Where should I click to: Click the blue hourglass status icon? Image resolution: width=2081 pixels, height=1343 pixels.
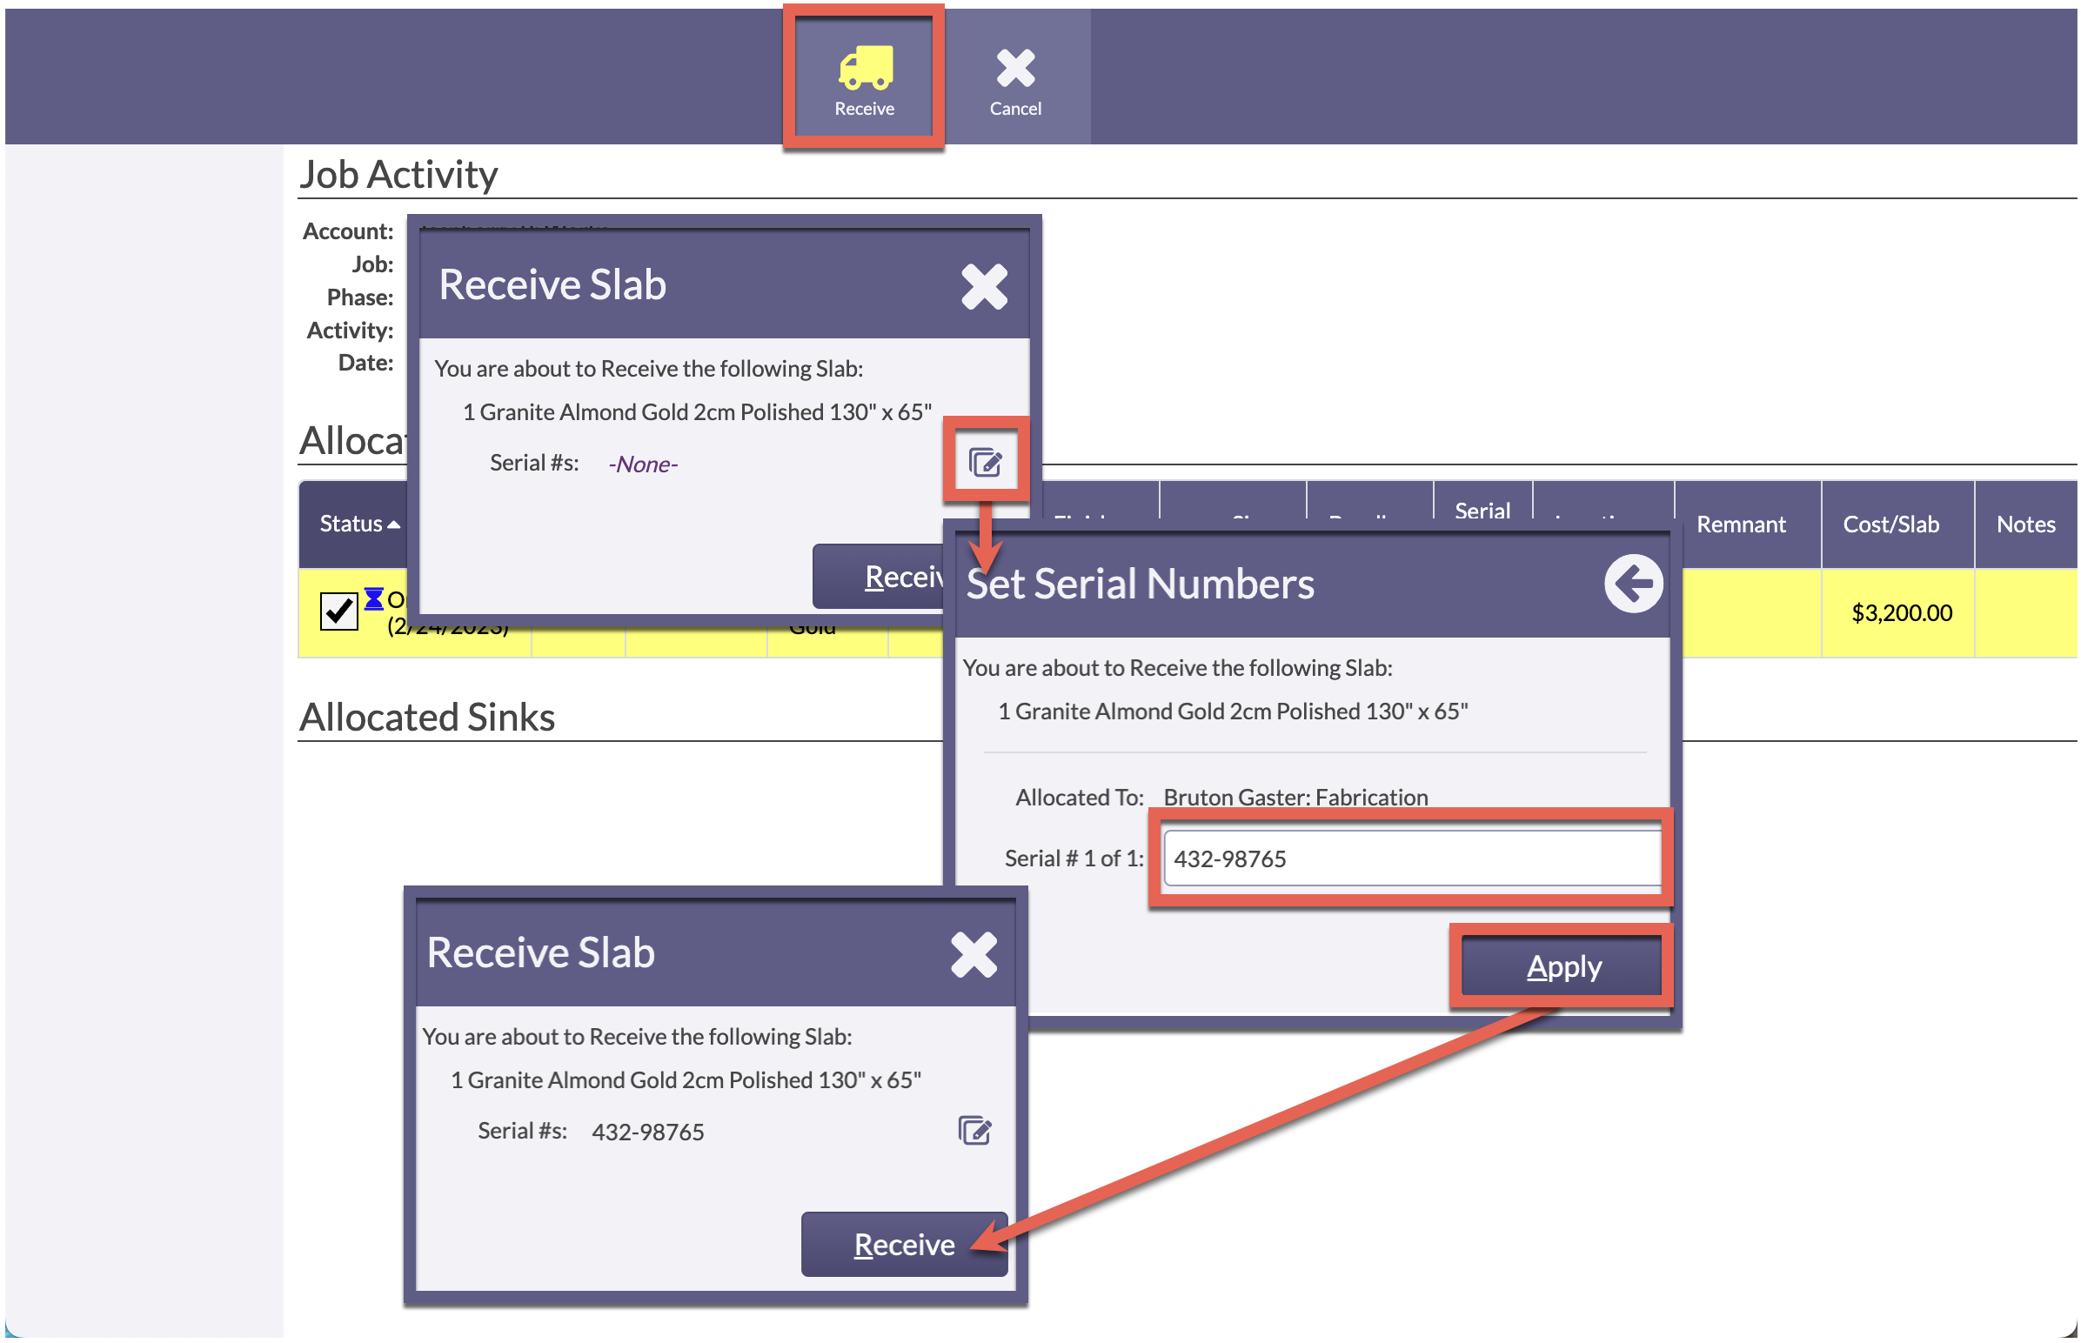[373, 598]
